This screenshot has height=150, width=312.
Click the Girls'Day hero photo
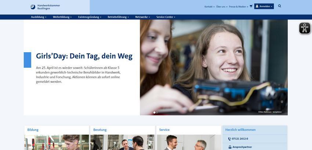[x=214, y=67]
